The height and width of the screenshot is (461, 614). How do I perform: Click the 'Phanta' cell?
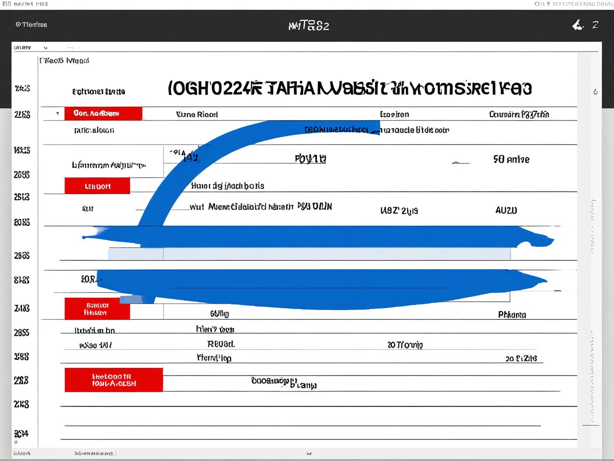512,315
